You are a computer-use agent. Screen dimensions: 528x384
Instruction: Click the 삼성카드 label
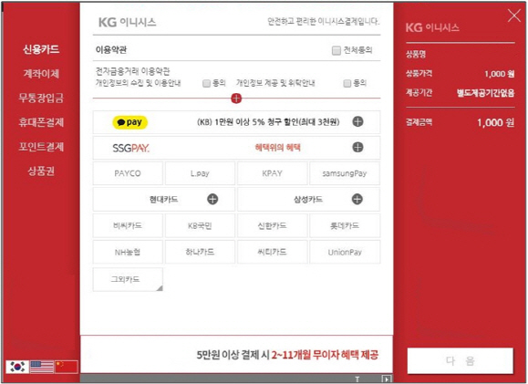pyautogui.click(x=308, y=200)
